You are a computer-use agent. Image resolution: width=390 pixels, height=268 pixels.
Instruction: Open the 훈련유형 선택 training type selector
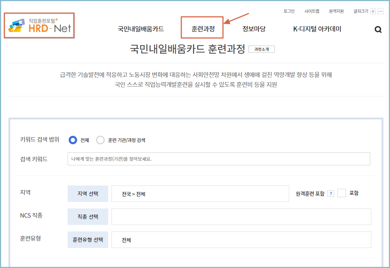(88, 240)
